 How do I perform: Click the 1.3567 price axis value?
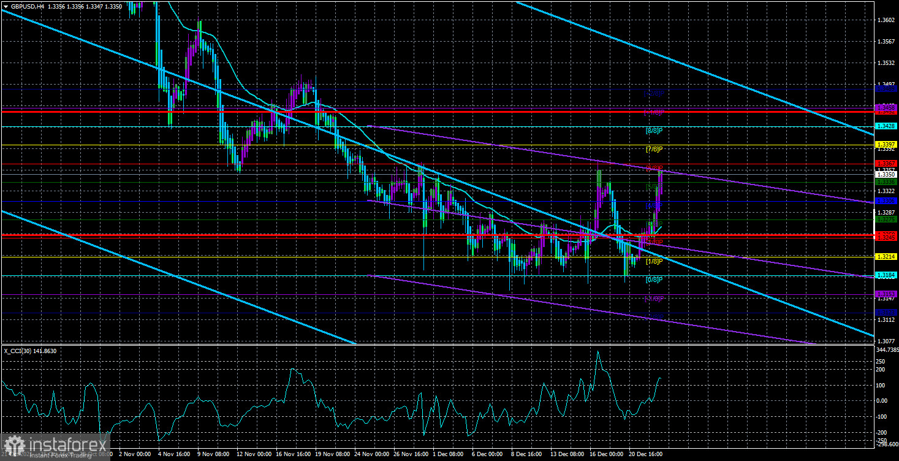(886, 42)
